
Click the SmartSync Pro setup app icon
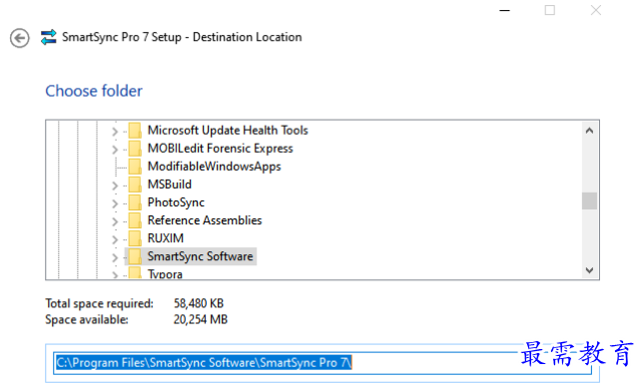(x=48, y=37)
